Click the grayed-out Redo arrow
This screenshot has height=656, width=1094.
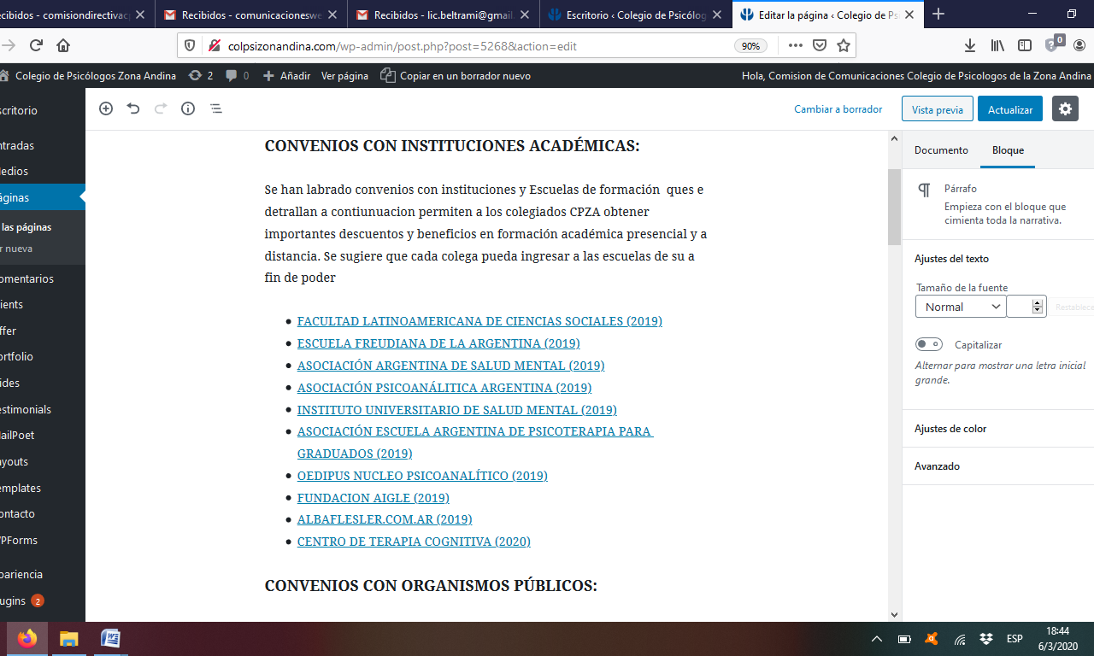161,108
